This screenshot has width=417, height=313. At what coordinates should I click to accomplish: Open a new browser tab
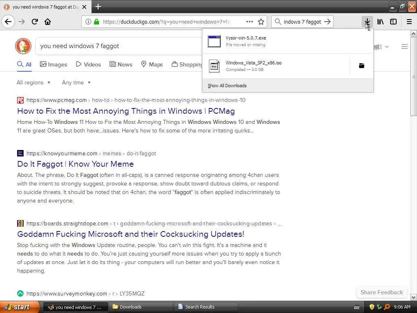coord(98,7)
